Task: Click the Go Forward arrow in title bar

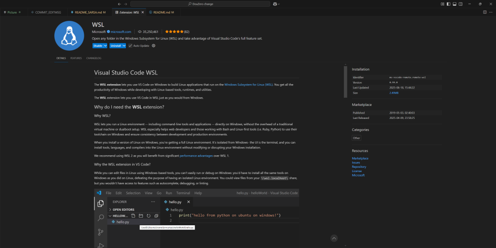Action: (126, 4)
